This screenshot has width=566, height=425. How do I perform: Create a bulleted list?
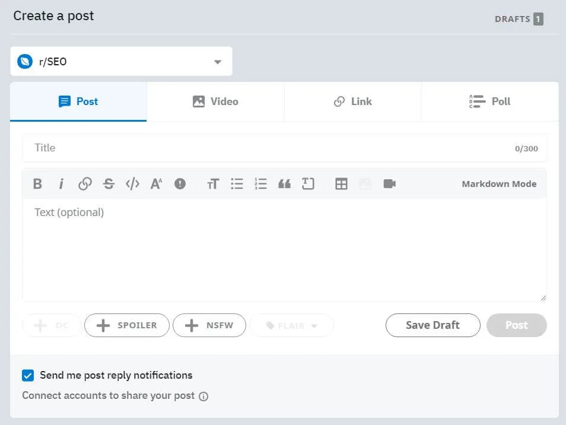[237, 184]
